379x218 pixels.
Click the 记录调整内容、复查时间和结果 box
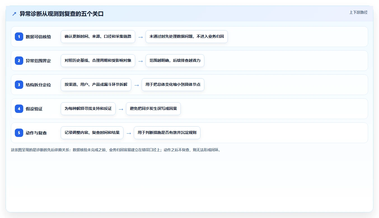[92, 133]
